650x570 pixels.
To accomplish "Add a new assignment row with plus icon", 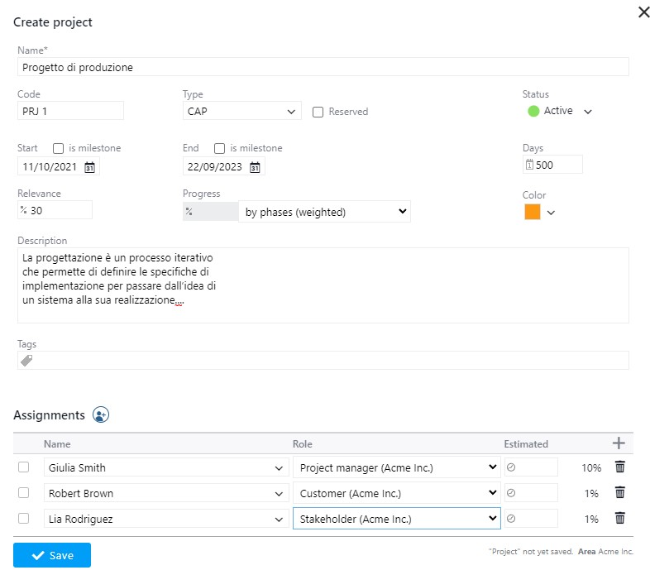I will point(619,443).
